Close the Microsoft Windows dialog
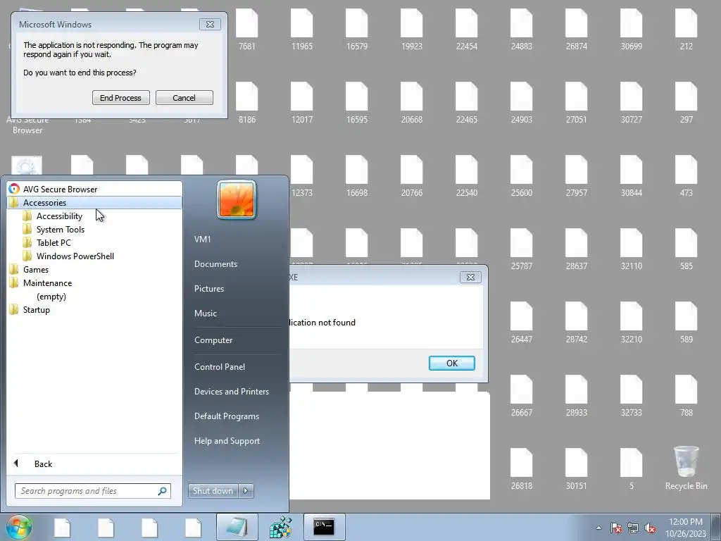The width and height of the screenshot is (721, 541). [x=210, y=25]
